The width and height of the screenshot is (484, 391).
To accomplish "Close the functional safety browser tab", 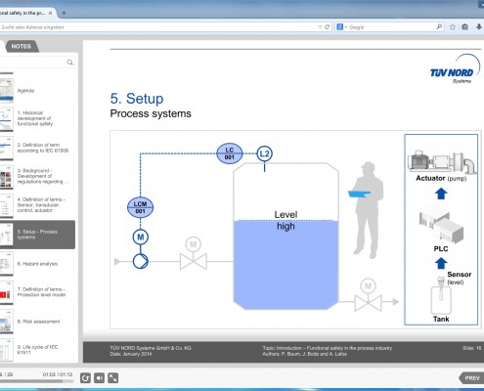I will [50, 13].
